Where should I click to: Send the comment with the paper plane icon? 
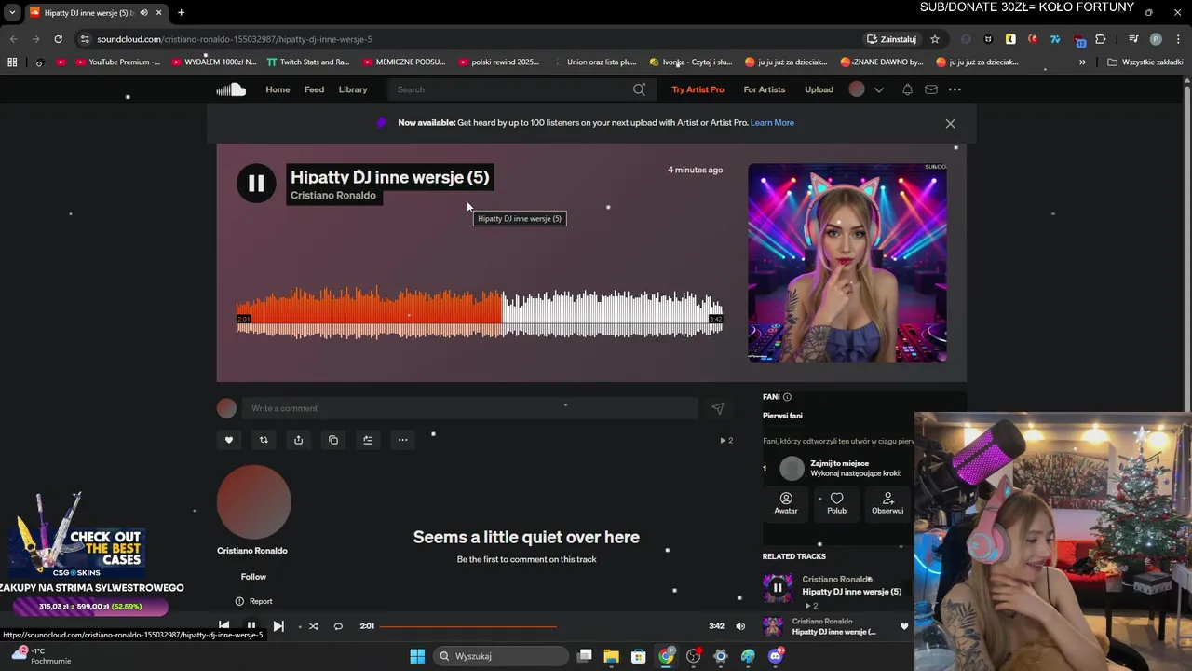tap(718, 408)
